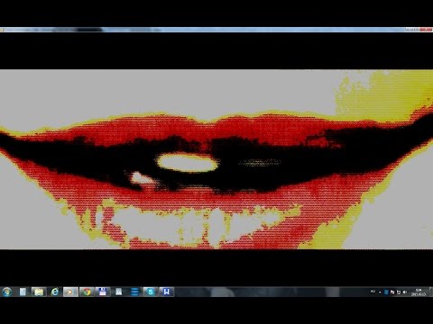The image size is (433, 324).
Task: Open the speaker volume tray icon
Action: click(x=404, y=292)
